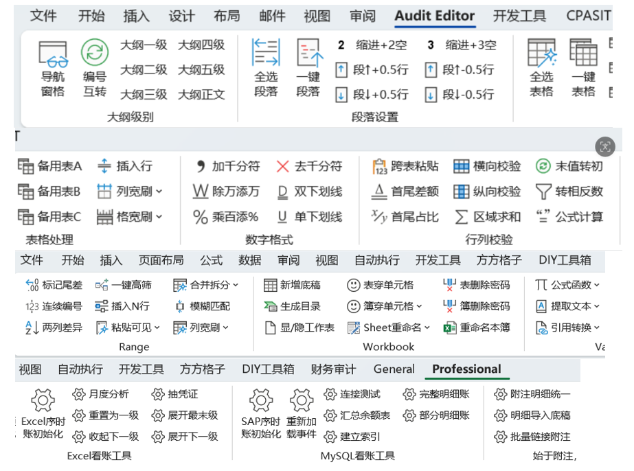Click the 重新加载事件 gear button
Viewport: 634px width, 471px height.
pyautogui.click(x=302, y=414)
